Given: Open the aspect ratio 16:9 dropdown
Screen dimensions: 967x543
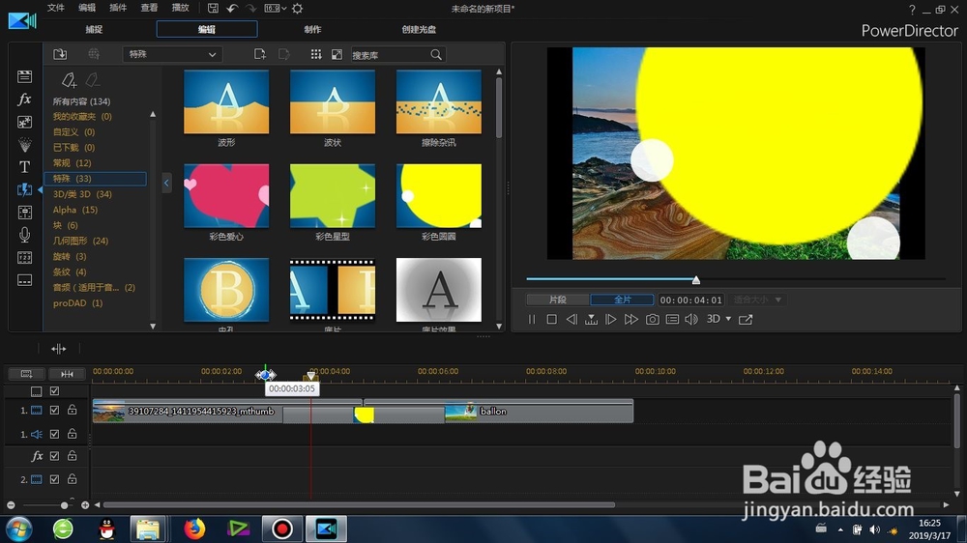Looking at the screenshot, I should (275, 8).
